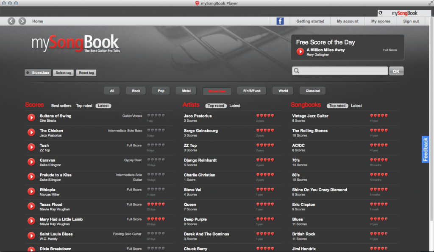
Task: Click the Reset tag button
Action: pyautogui.click(x=86, y=73)
